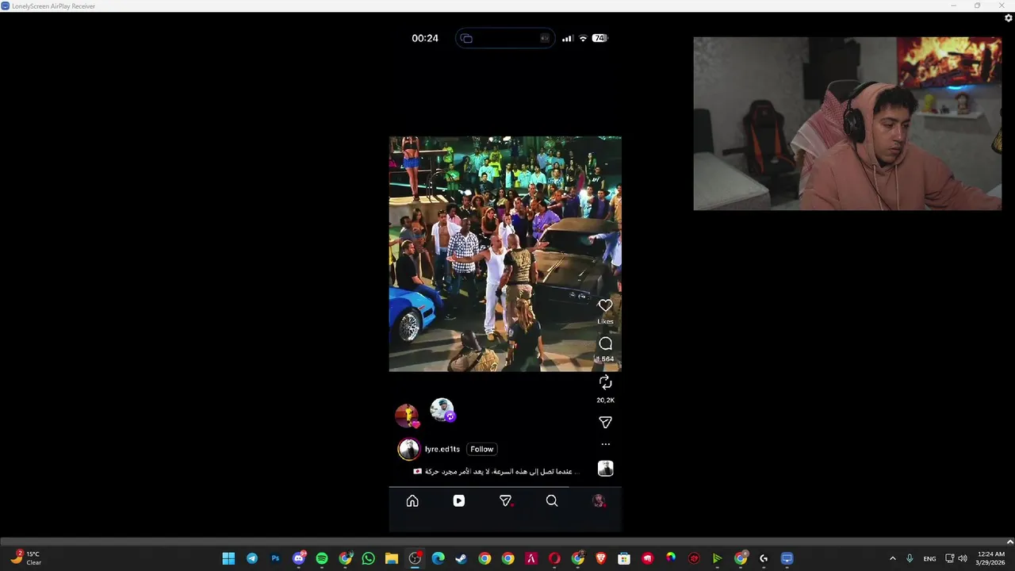This screenshot has height=571, width=1015.
Task: Open the color wheel app in taskbar
Action: click(x=671, y=558)
